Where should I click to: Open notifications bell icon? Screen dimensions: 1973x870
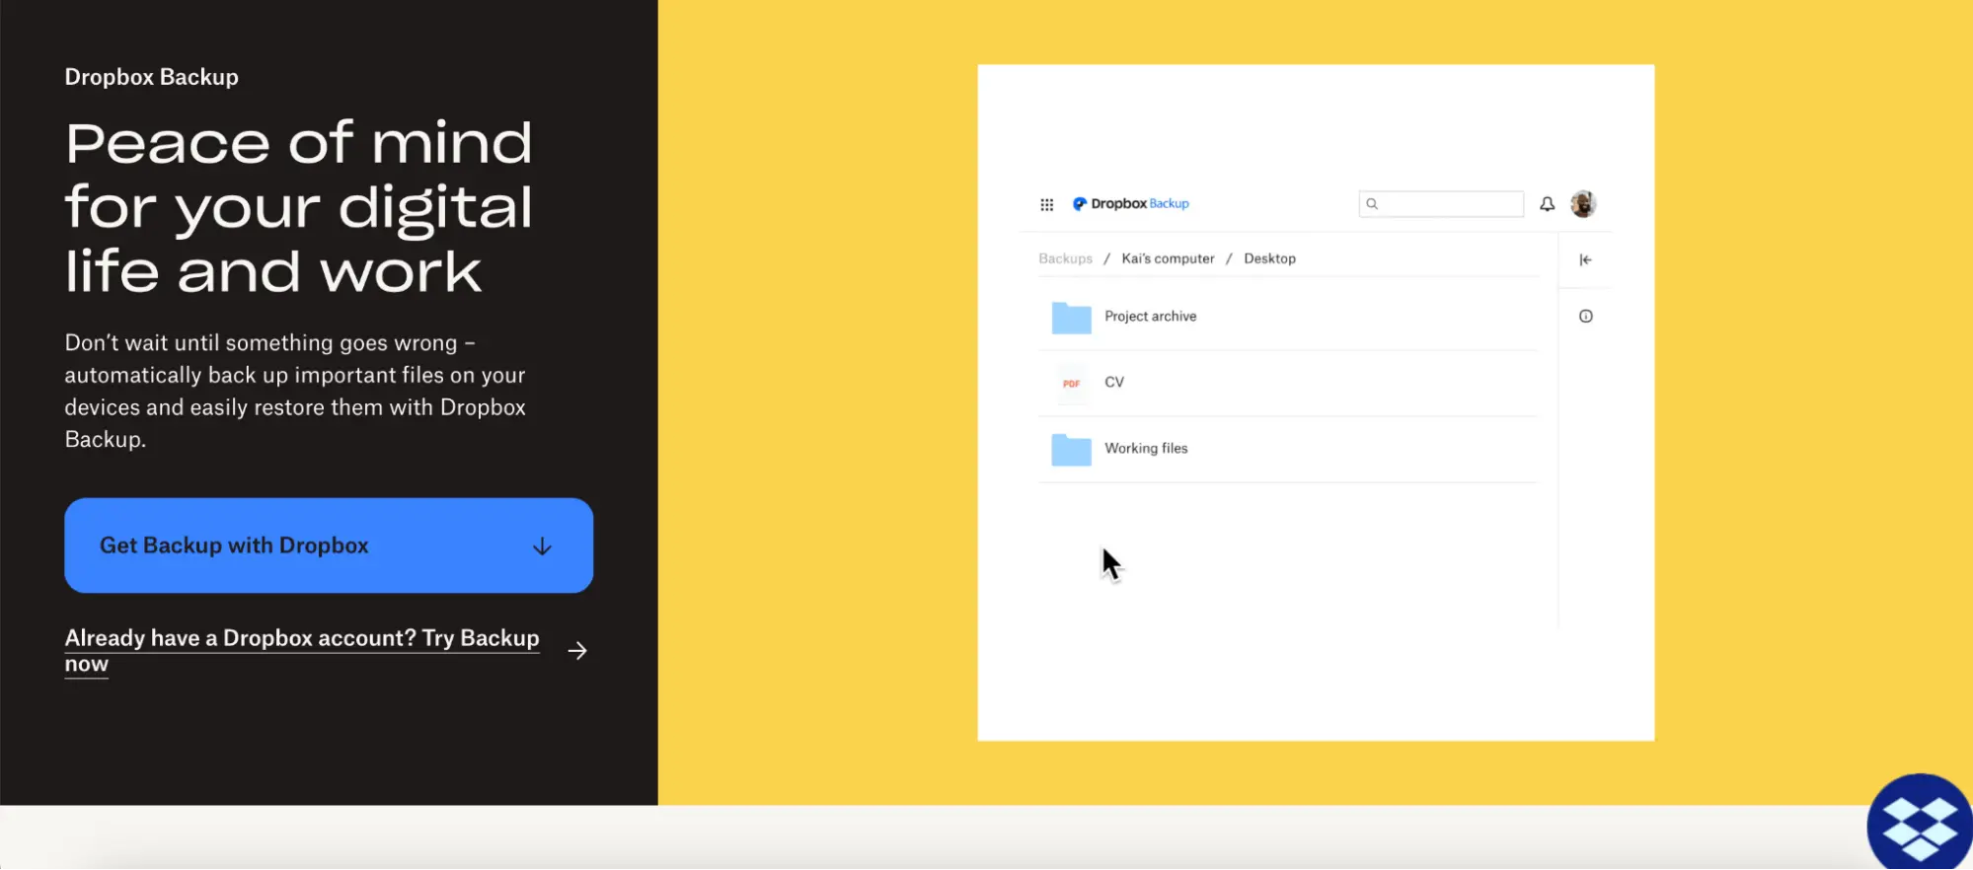pos(1547,204)
